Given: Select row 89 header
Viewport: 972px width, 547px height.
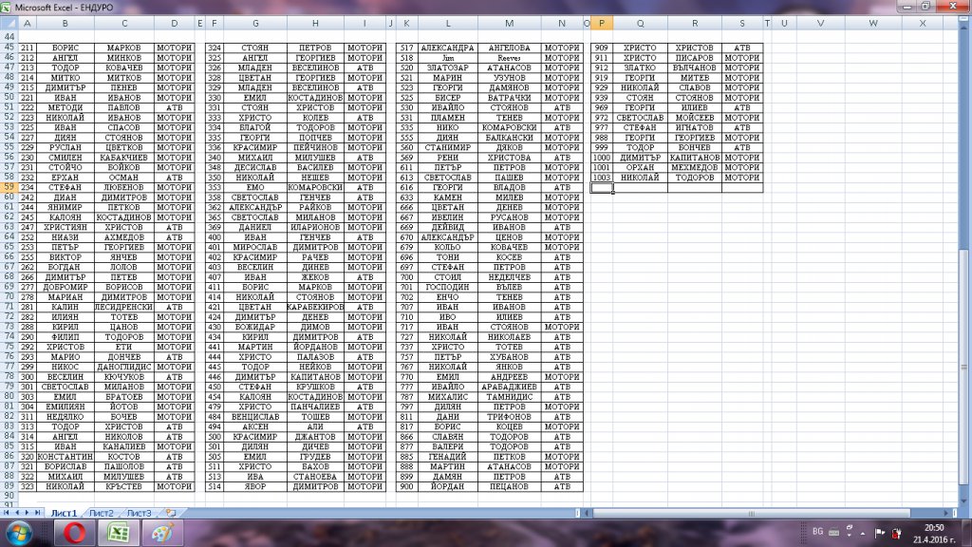Looking at the screenshot, I should pyautogui.click(x=9, y=485).
